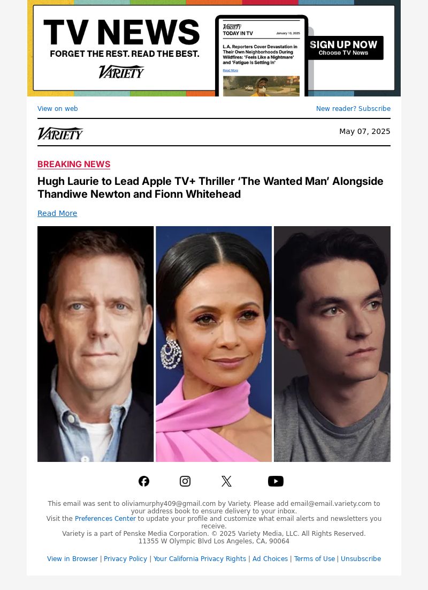Viewport: 428px width, 590px height.
Task: Open the BREAKING NEWS category link
Action: click(x=74, y=165)
